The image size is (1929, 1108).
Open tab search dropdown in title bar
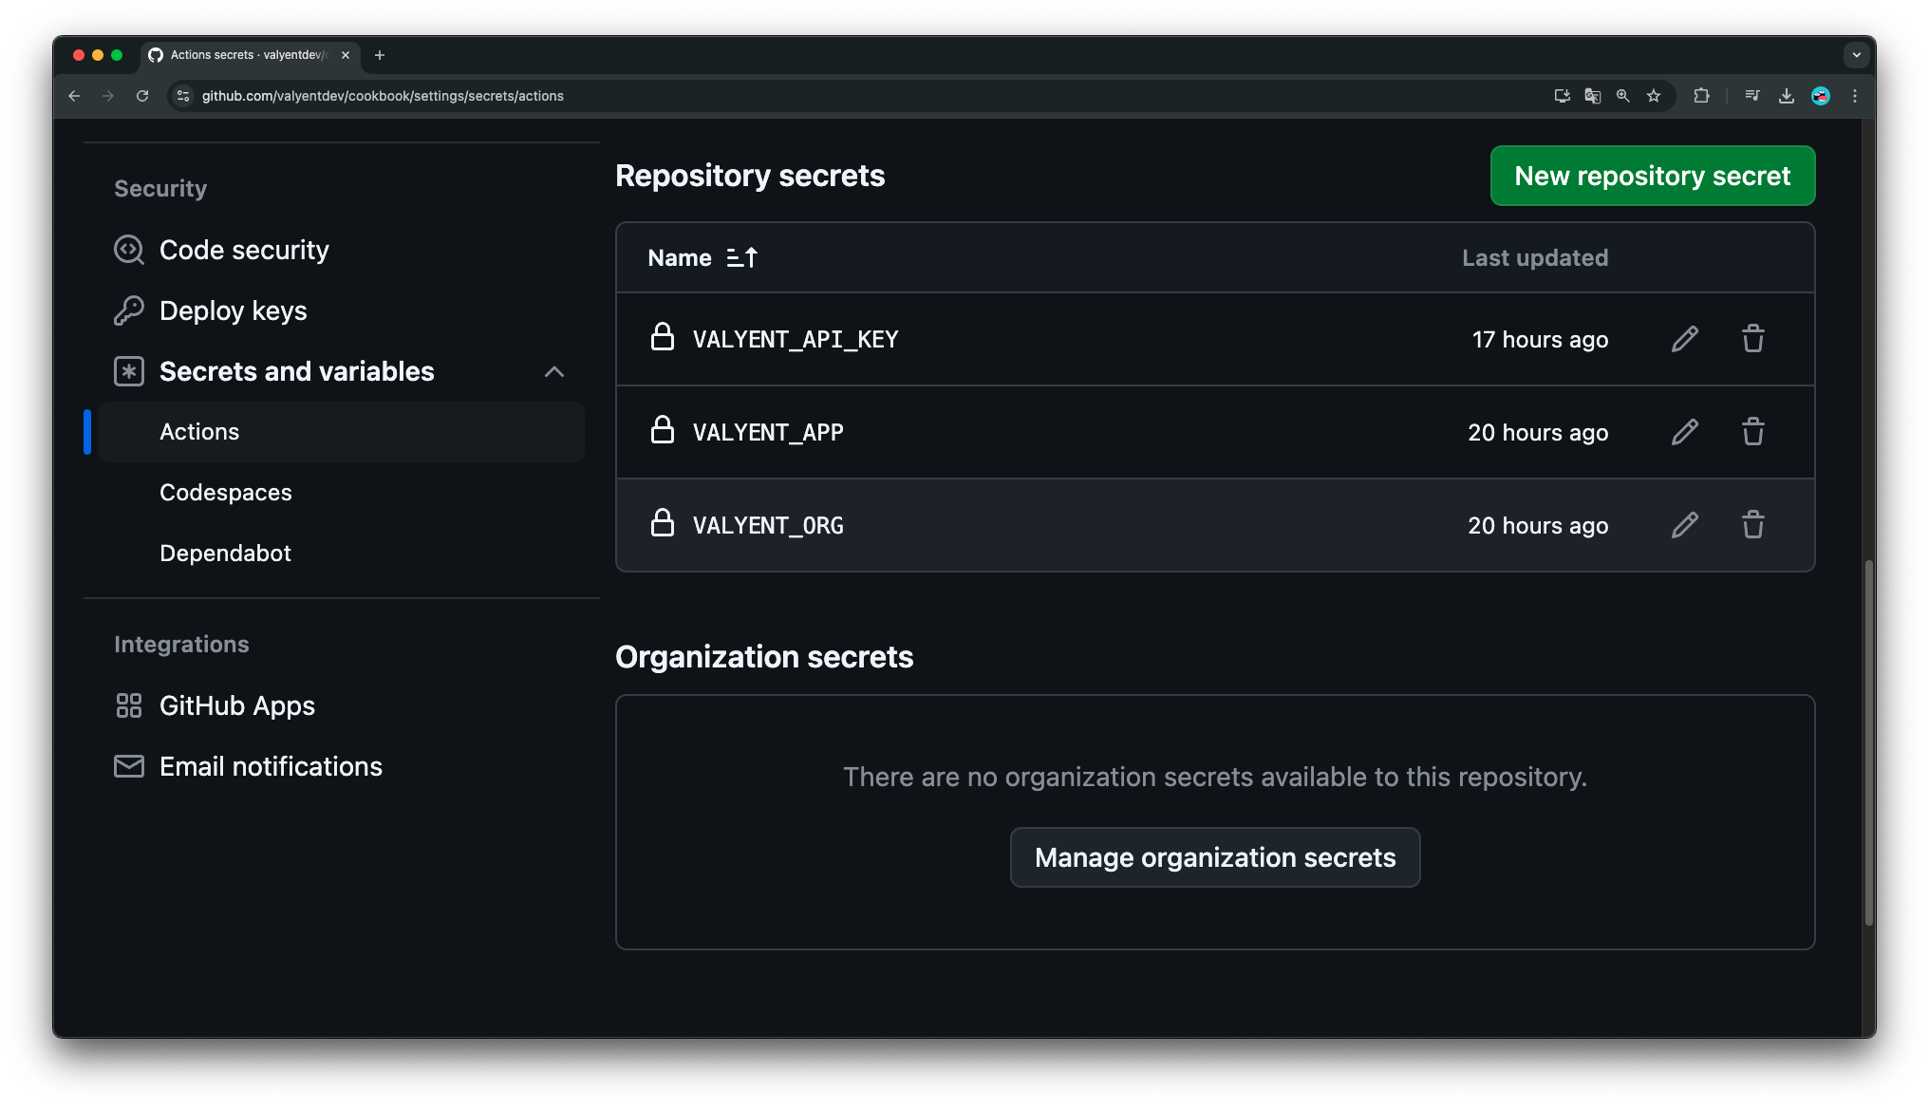coord(1856,55)
